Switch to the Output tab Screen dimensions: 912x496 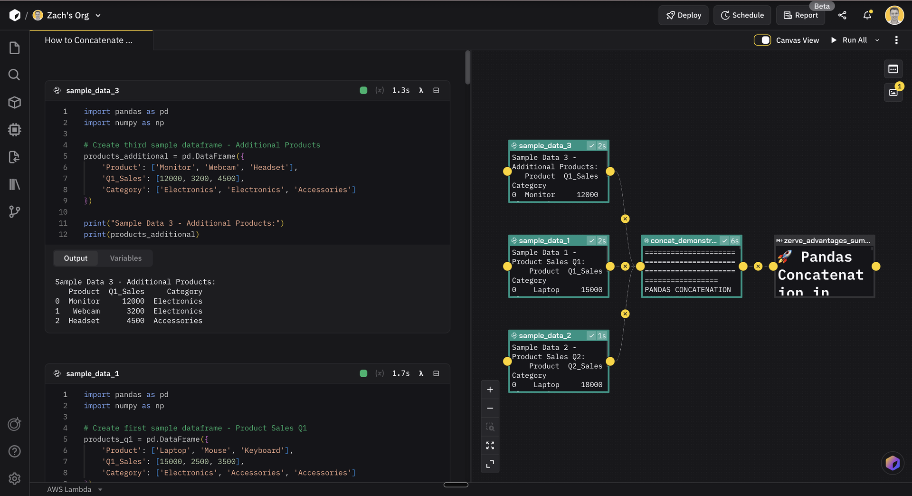click(x=76, y=258)
